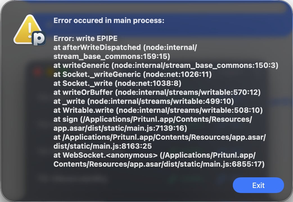The height and width of the screenshot is (202, 293).
Task: Click the Socket._writeGeneric node:net:1026:11 line
Action: [x=132, y=74]
